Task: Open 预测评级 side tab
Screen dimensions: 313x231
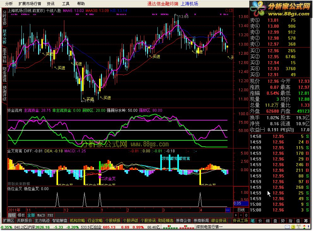Action: point(4,93)
